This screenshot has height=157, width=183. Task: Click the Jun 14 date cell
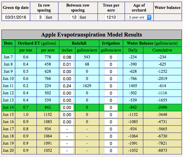pyautogui.click(x=8, y=108)
